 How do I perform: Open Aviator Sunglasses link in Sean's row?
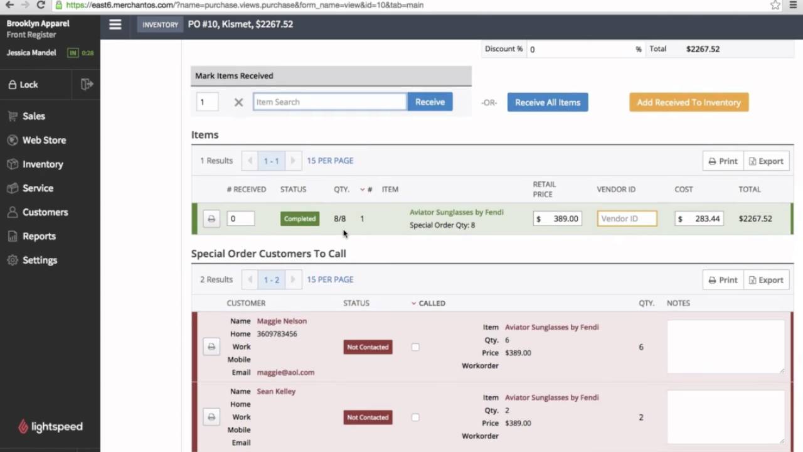click(552, 397)
